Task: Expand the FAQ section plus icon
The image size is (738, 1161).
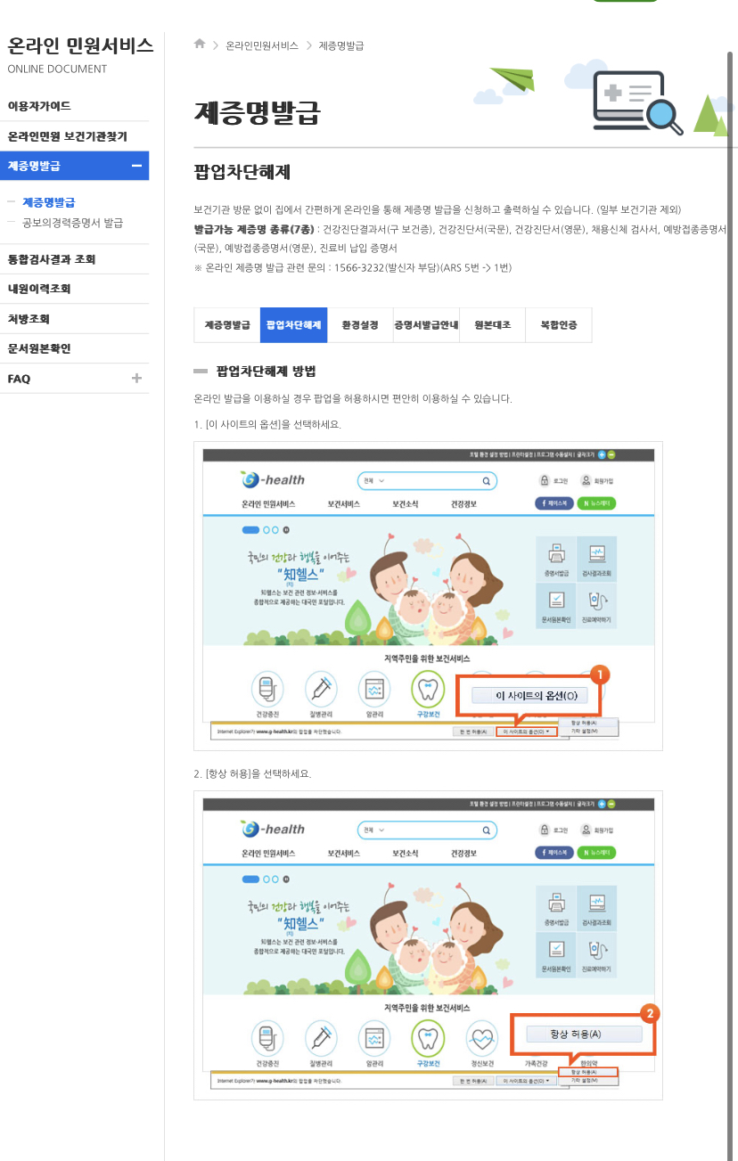Action: click(x=136, y=378)
